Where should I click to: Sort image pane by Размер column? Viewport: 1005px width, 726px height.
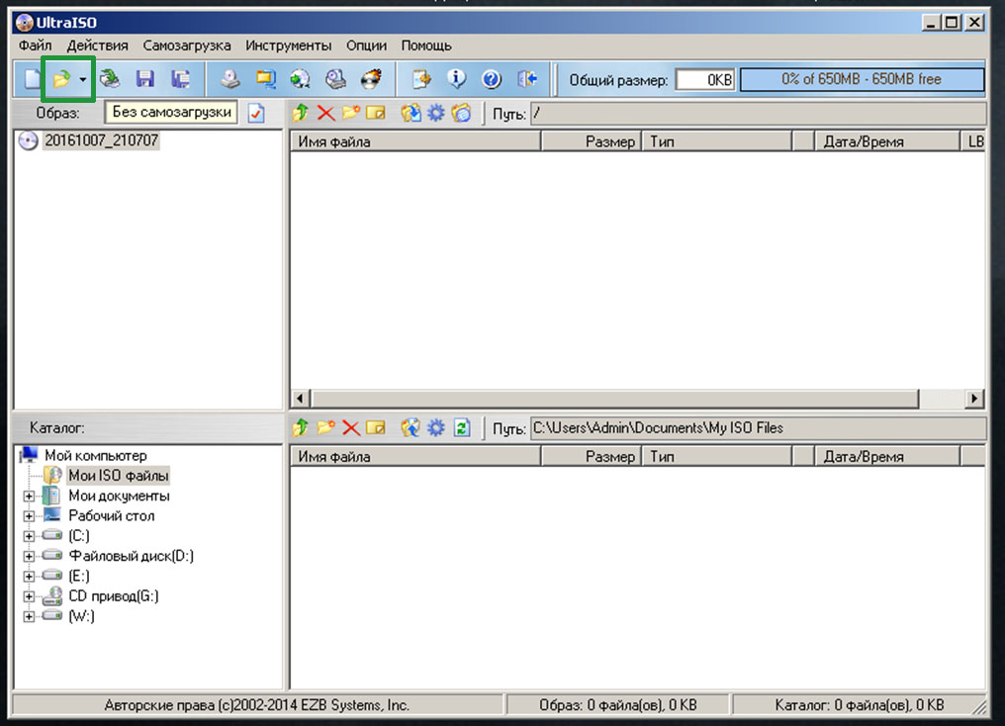[591, 141]
